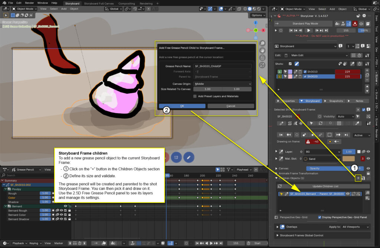Click the hand pan icon in viewport
The height and width of the screenshot is (248, 380).
pyautogui.click(x=262, y=51)
